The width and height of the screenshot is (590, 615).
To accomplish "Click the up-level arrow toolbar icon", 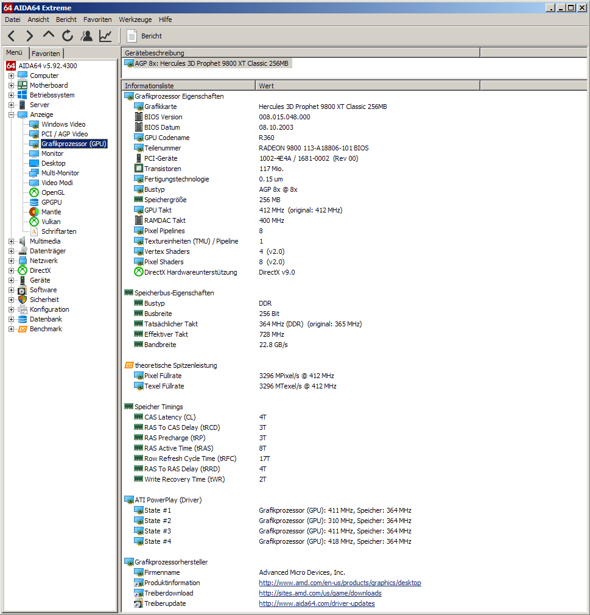I will coord(49,35).
